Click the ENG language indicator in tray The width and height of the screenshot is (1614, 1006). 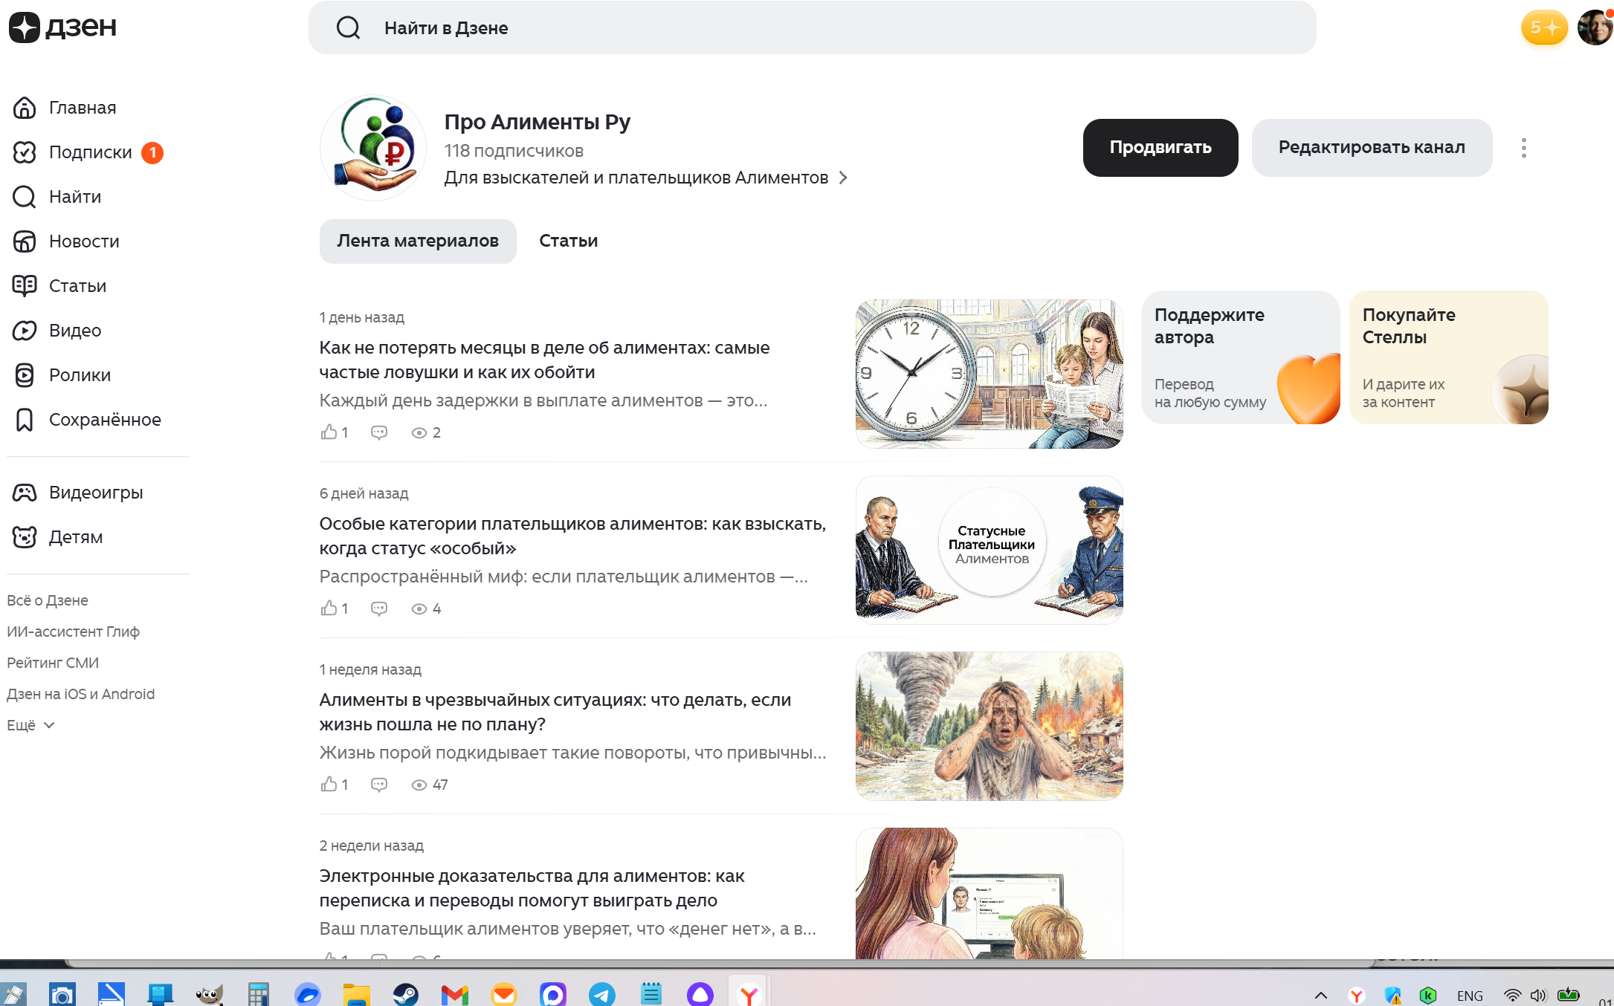tap(1470, 996)
